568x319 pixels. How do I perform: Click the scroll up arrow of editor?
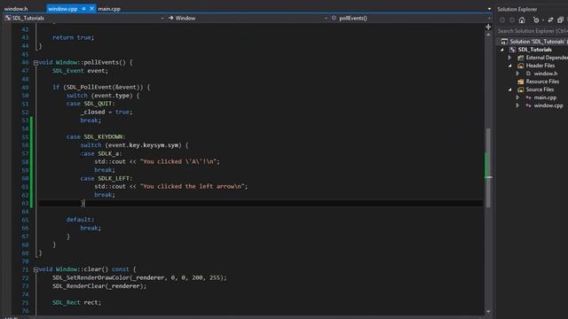(488, 35)
